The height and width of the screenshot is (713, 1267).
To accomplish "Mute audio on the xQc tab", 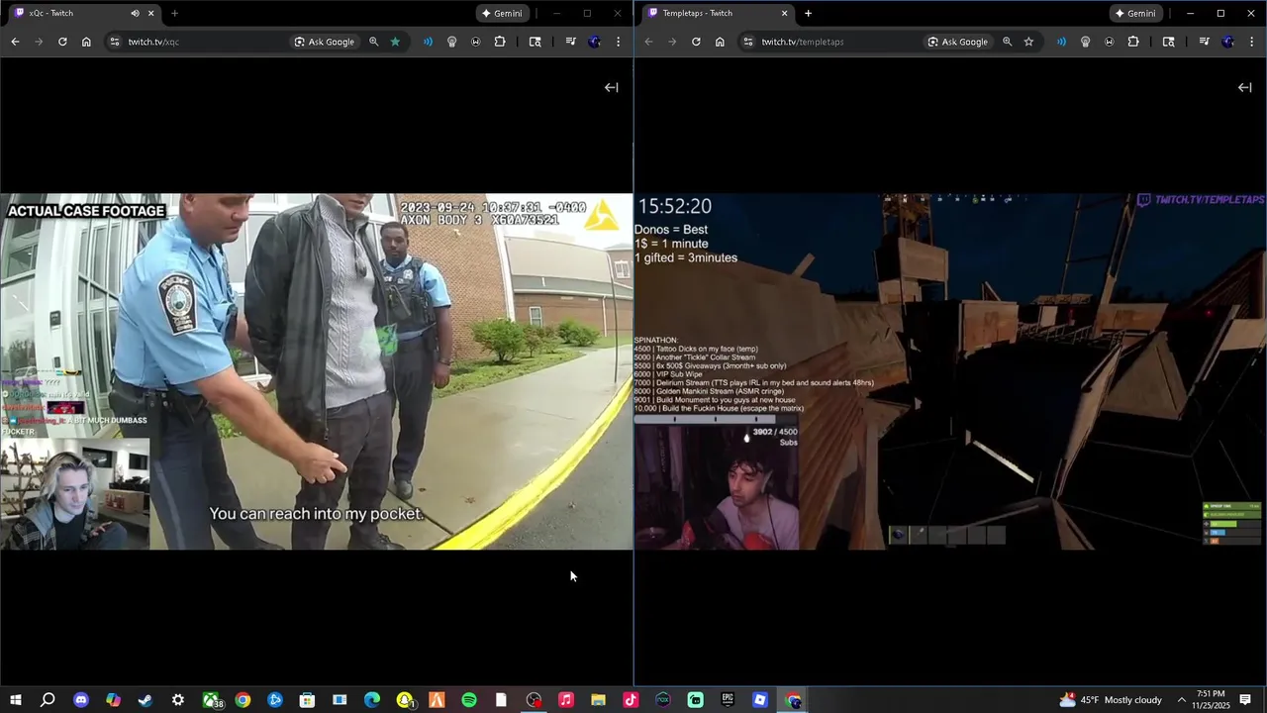I will tap(135, 13).
